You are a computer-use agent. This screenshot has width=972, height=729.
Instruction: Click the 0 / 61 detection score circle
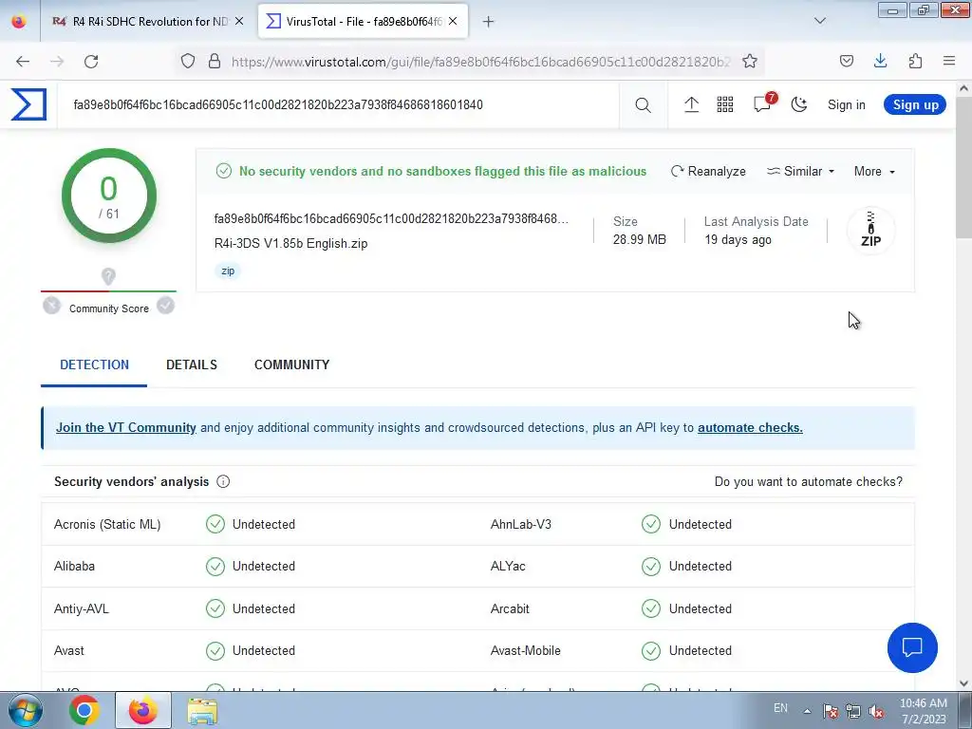[x=109, y=196]
